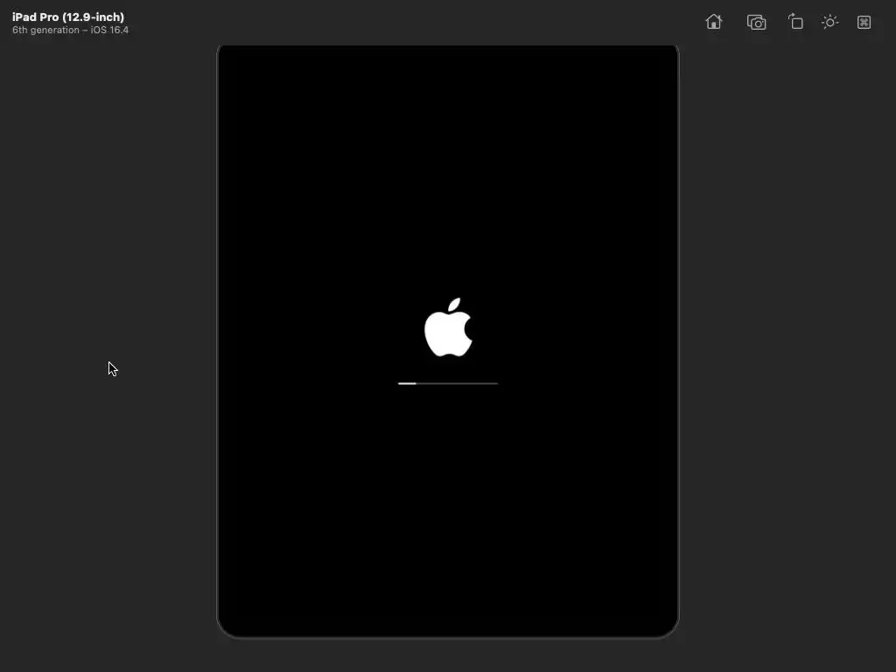Image resolution: width=896 pixels, height=672 pixels.
Task: Click the boot progress bar
Action: point(448,383)
